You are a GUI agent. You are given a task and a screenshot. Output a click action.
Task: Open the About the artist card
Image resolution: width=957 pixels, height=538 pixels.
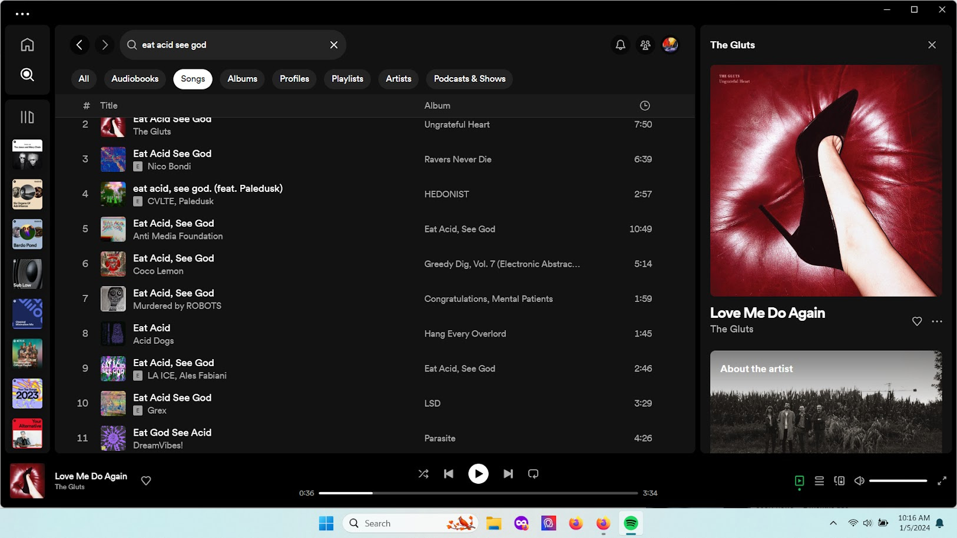(826, 402)
